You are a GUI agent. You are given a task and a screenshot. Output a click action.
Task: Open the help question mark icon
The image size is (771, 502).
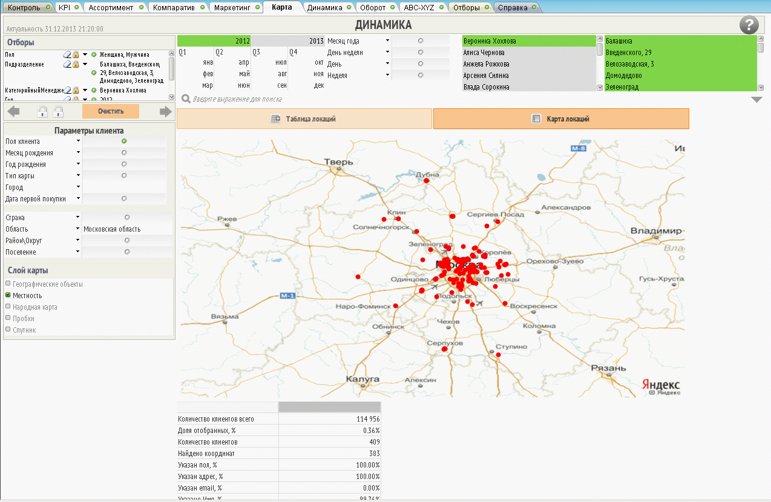point(749,25)
